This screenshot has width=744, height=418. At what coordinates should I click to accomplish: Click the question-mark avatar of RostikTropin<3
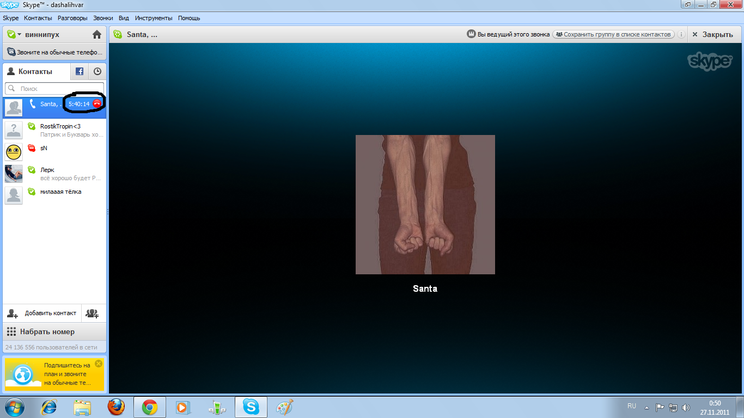[14, 130]
